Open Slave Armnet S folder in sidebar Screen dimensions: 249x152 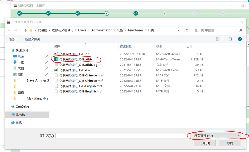[38, 80]
